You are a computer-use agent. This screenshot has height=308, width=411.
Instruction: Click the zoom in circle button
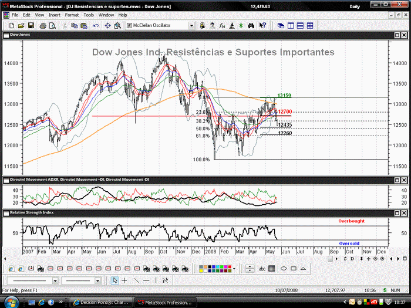(382, 259)
